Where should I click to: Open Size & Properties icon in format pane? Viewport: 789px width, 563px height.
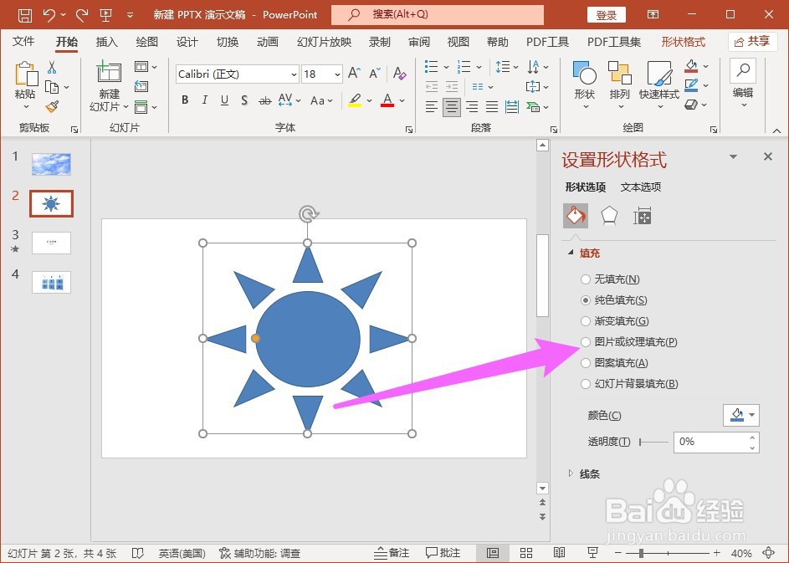point(643,217)
